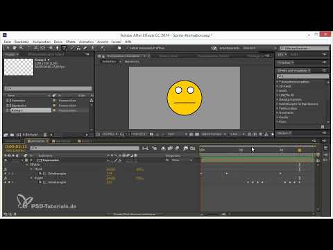
Task: Toggle stopwatch for Augen Schieberegler
Action: click(40, 183)
